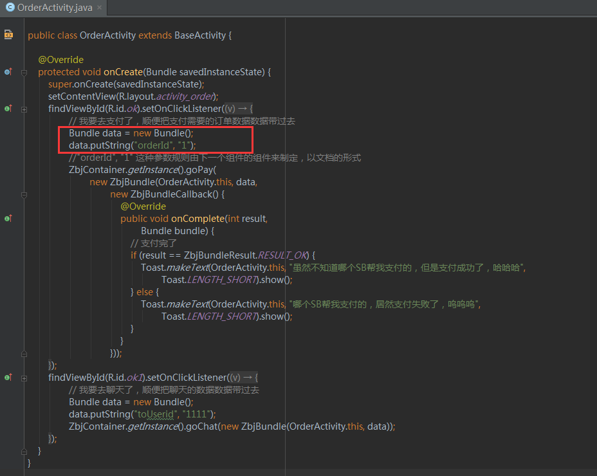This screenshot has height=476, width=597.
Task: Expand the fold marker on R.id.ok1 listener line
Action: 24,378
